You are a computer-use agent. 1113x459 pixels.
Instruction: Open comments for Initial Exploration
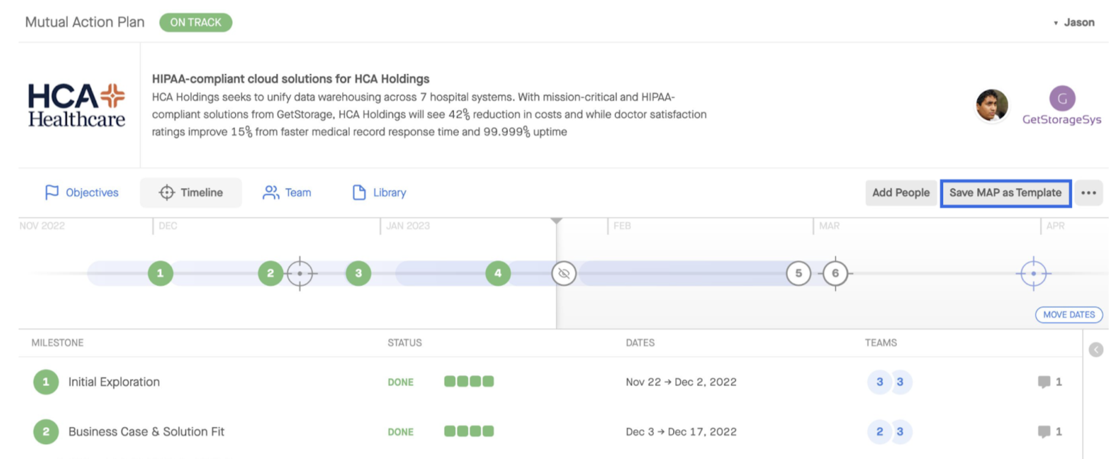pyautogui.click(x=1049, y=382)
